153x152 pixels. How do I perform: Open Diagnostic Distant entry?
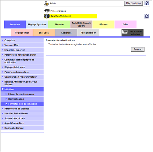22,128
